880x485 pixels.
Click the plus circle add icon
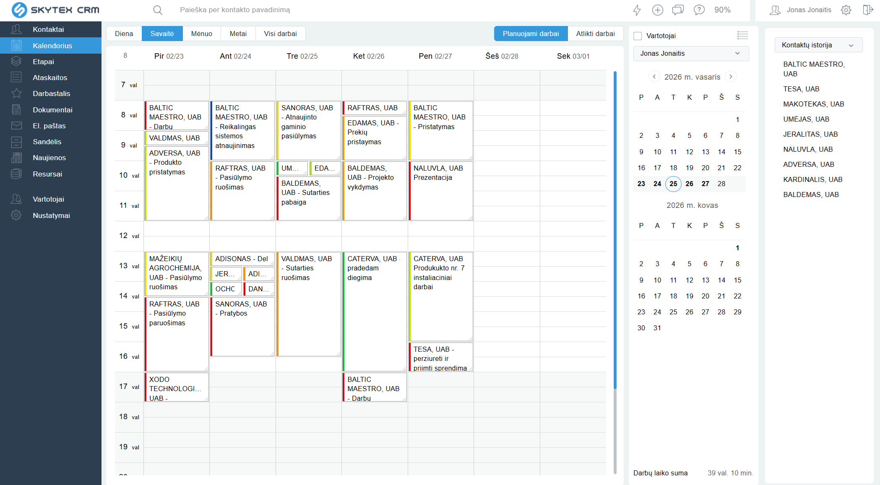658,10
